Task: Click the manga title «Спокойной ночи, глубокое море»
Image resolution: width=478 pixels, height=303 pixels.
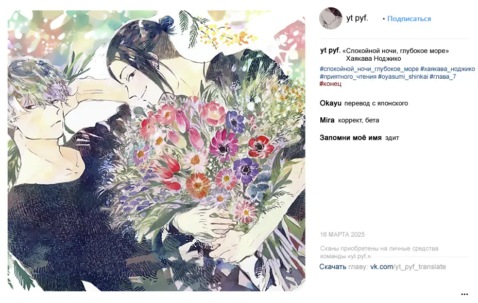Action: (396, 51)
